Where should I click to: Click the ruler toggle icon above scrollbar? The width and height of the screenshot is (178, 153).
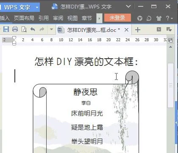coord(171,40)
